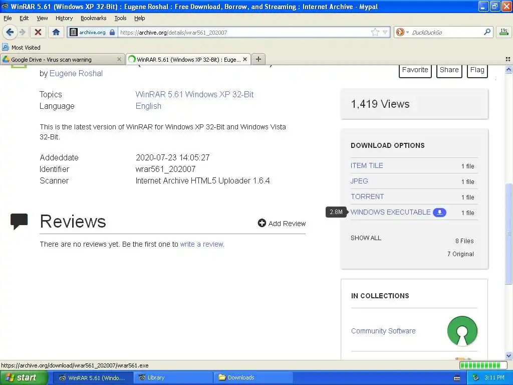The height and width of the screenshot is (385, 513).
Task: Click the padlock security icon
Action: [x=112, y=32]
